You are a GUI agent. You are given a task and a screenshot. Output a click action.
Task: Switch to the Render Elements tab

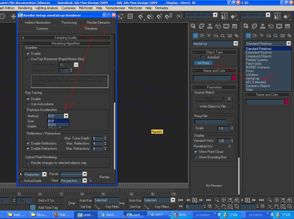point(99,23)
